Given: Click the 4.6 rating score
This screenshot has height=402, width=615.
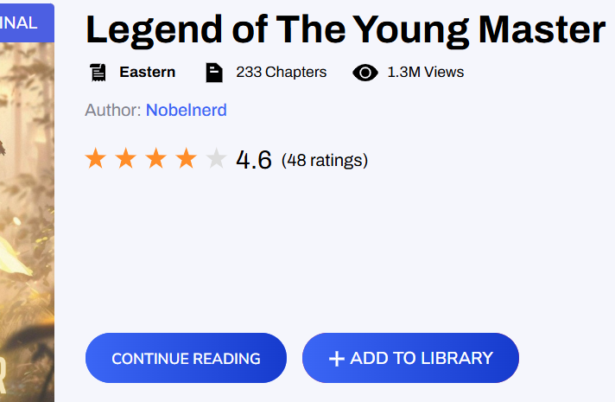Looking at the screenshot, I should pyautogui.click(x=254, y=160).
